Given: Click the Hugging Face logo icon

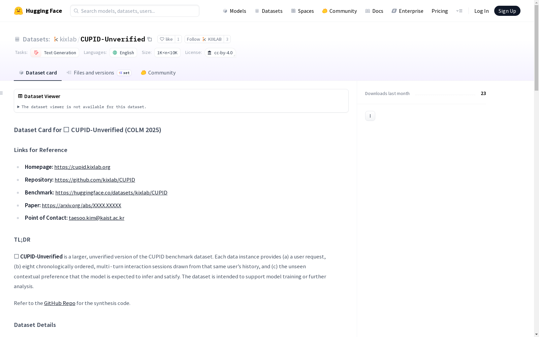Looking at the screenshot, I should click(19, 11).
